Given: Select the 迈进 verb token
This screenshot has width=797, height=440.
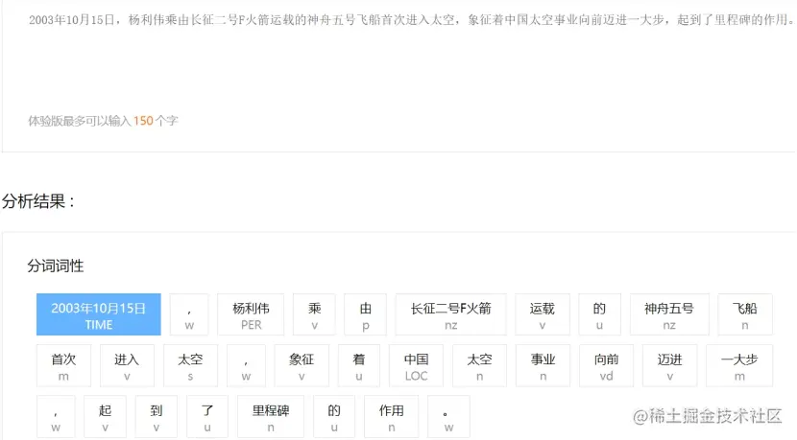Looking at the screenshot, I should pyautogui.click(x=670, y=365).
